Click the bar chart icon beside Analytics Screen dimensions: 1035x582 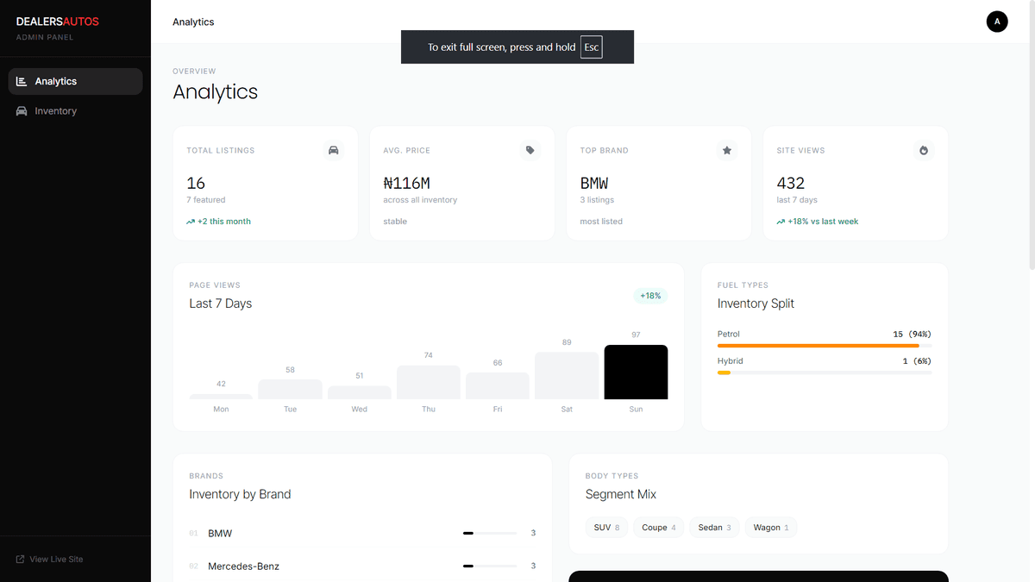tap(22, 81)
